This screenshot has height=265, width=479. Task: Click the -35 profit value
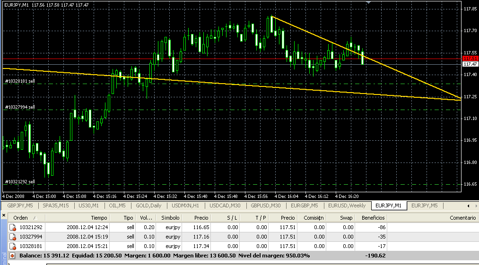pos(381,237)
